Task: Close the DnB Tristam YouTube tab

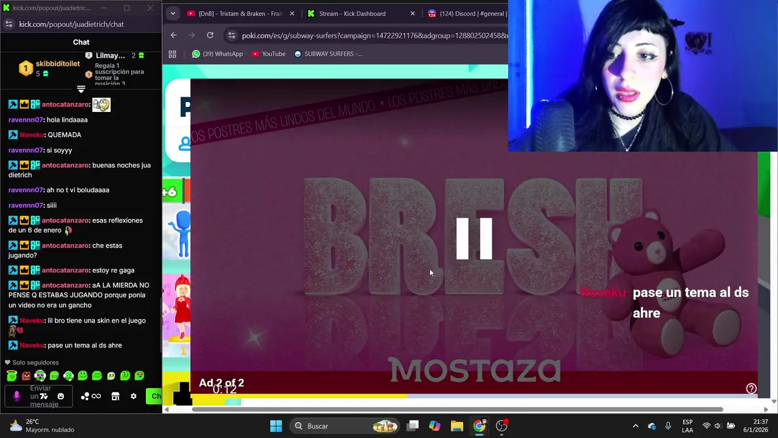Action: point(292,13)
